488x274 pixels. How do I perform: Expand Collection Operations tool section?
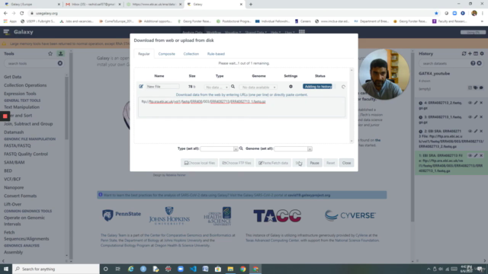pos(25,85)
